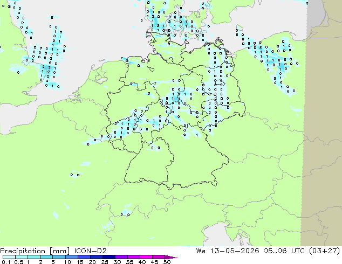Click the date text '13-05-2026'
Image resolution: width=342 pixels, height=264 pixels.
point(235,251)
